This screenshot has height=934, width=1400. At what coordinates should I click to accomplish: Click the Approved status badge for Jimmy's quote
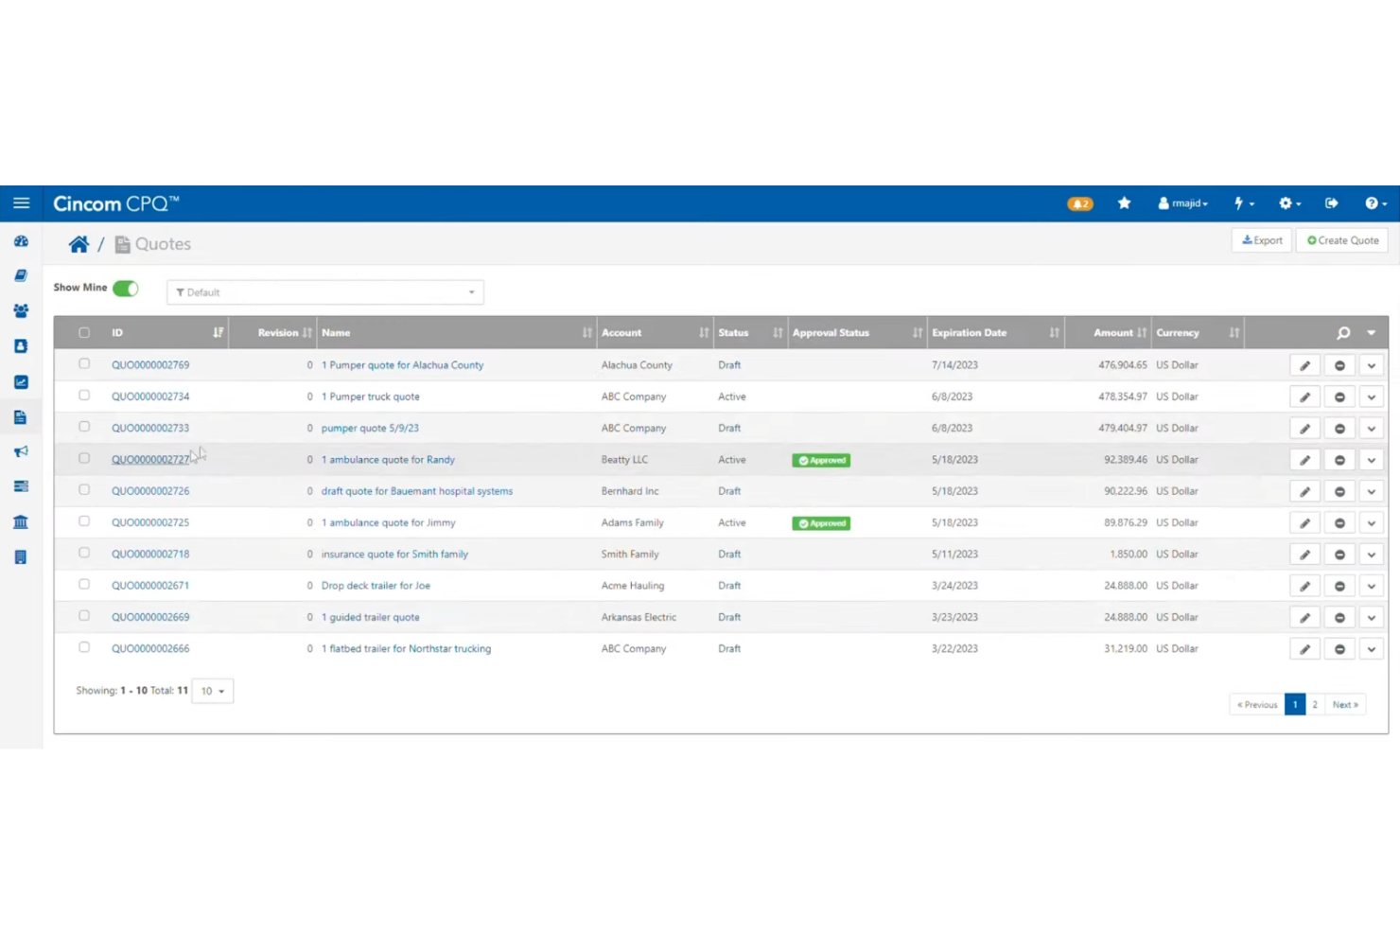pyautogui.click(x=820, y=522)
